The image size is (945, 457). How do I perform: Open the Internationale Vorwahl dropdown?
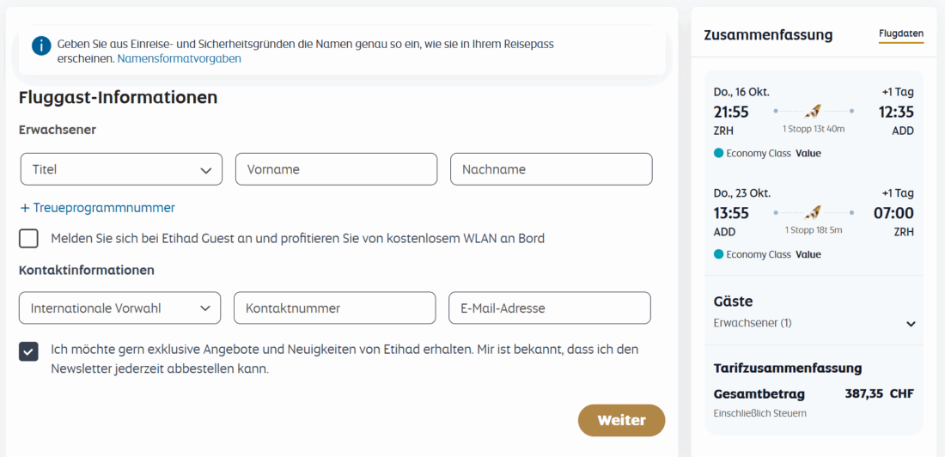pyautogui.click(x=119, y=308)
